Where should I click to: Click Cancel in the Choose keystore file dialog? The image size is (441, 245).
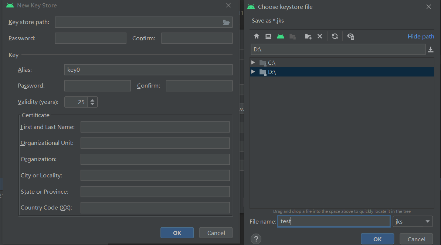pyautogui.click(x=416, y=239)
